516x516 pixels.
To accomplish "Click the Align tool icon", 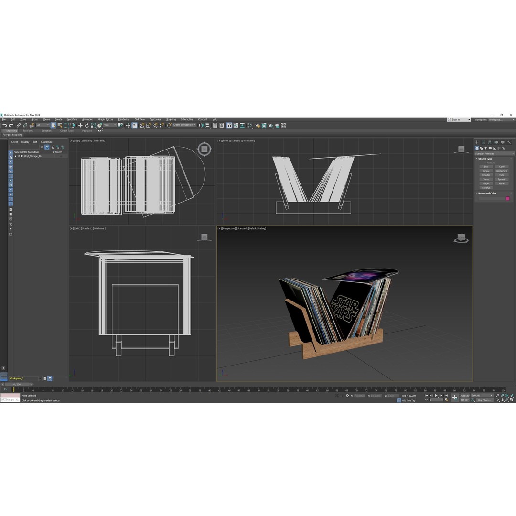I will [208, 125].
